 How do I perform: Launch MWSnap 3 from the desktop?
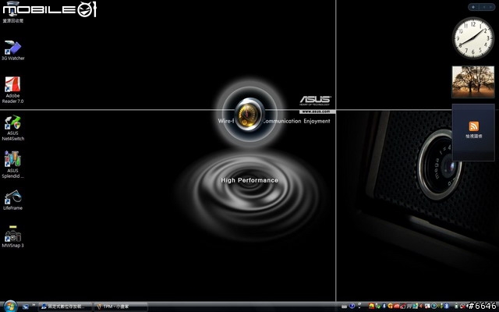tap(12, 237)
